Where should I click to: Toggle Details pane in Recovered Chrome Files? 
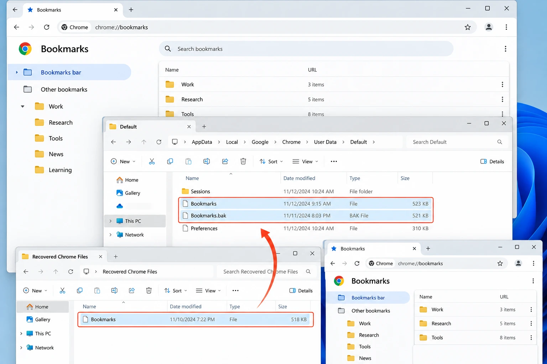point(301,290)
